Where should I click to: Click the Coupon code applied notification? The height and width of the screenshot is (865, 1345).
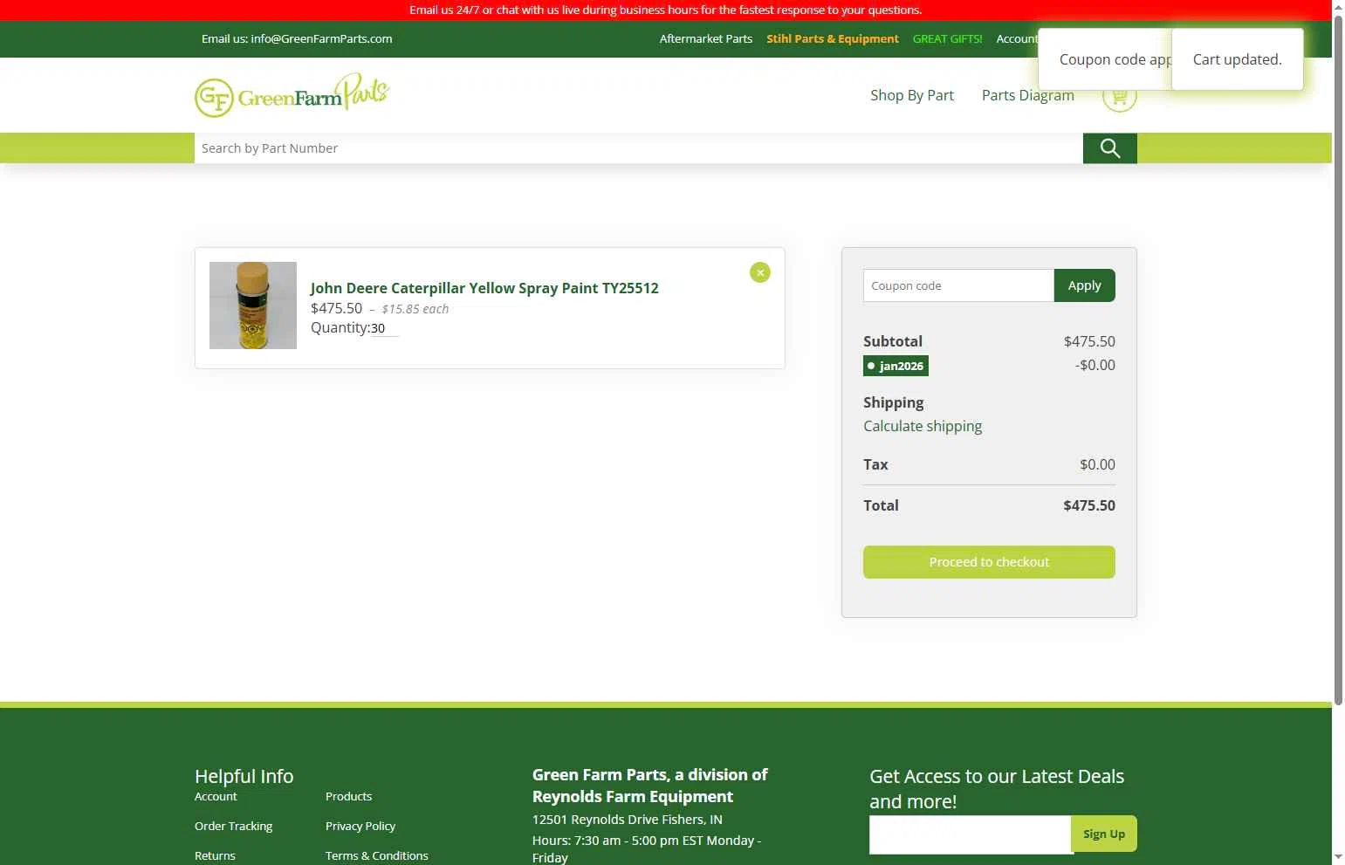tap(1105, 59)
